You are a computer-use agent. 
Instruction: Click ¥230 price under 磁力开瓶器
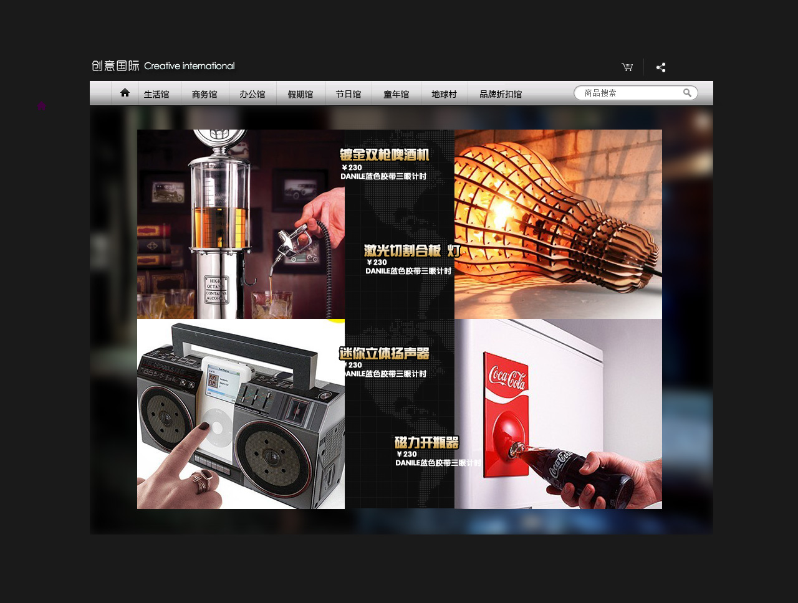[406, 454]
